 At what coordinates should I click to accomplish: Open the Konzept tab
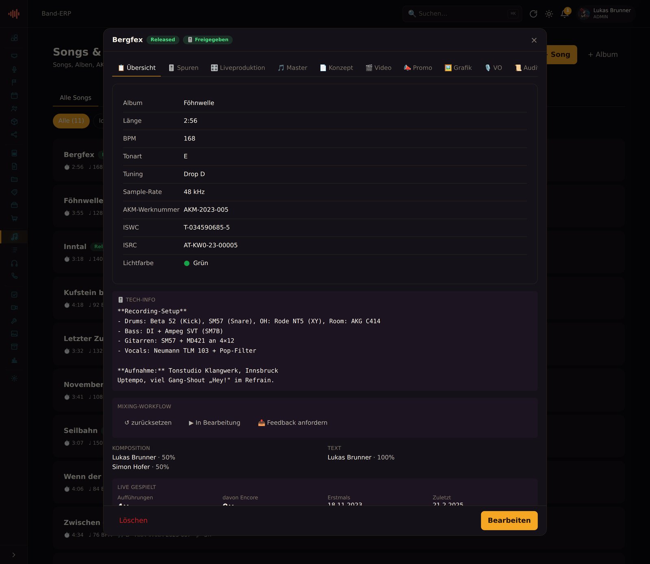point(336,68)
